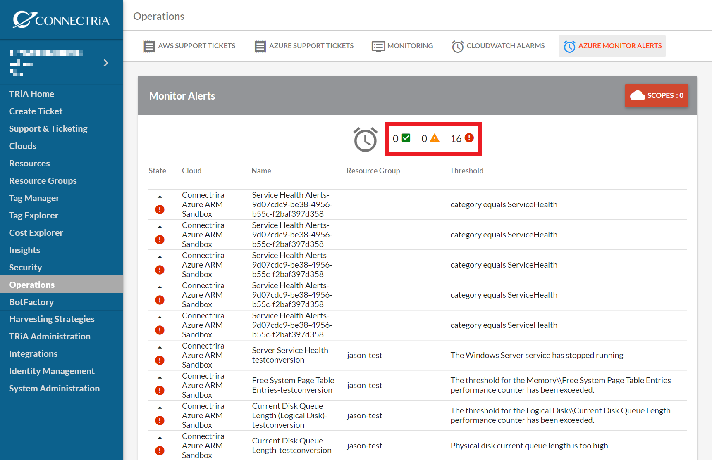The height and width of the screenshot is (460, 712).
Task: Sort by the Resource Group column header
Action: [373, 171]
